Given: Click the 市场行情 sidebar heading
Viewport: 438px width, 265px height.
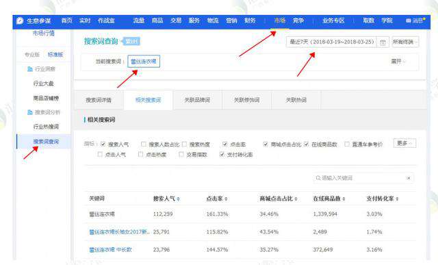Looking at the screenshot, I should [43, 34].
